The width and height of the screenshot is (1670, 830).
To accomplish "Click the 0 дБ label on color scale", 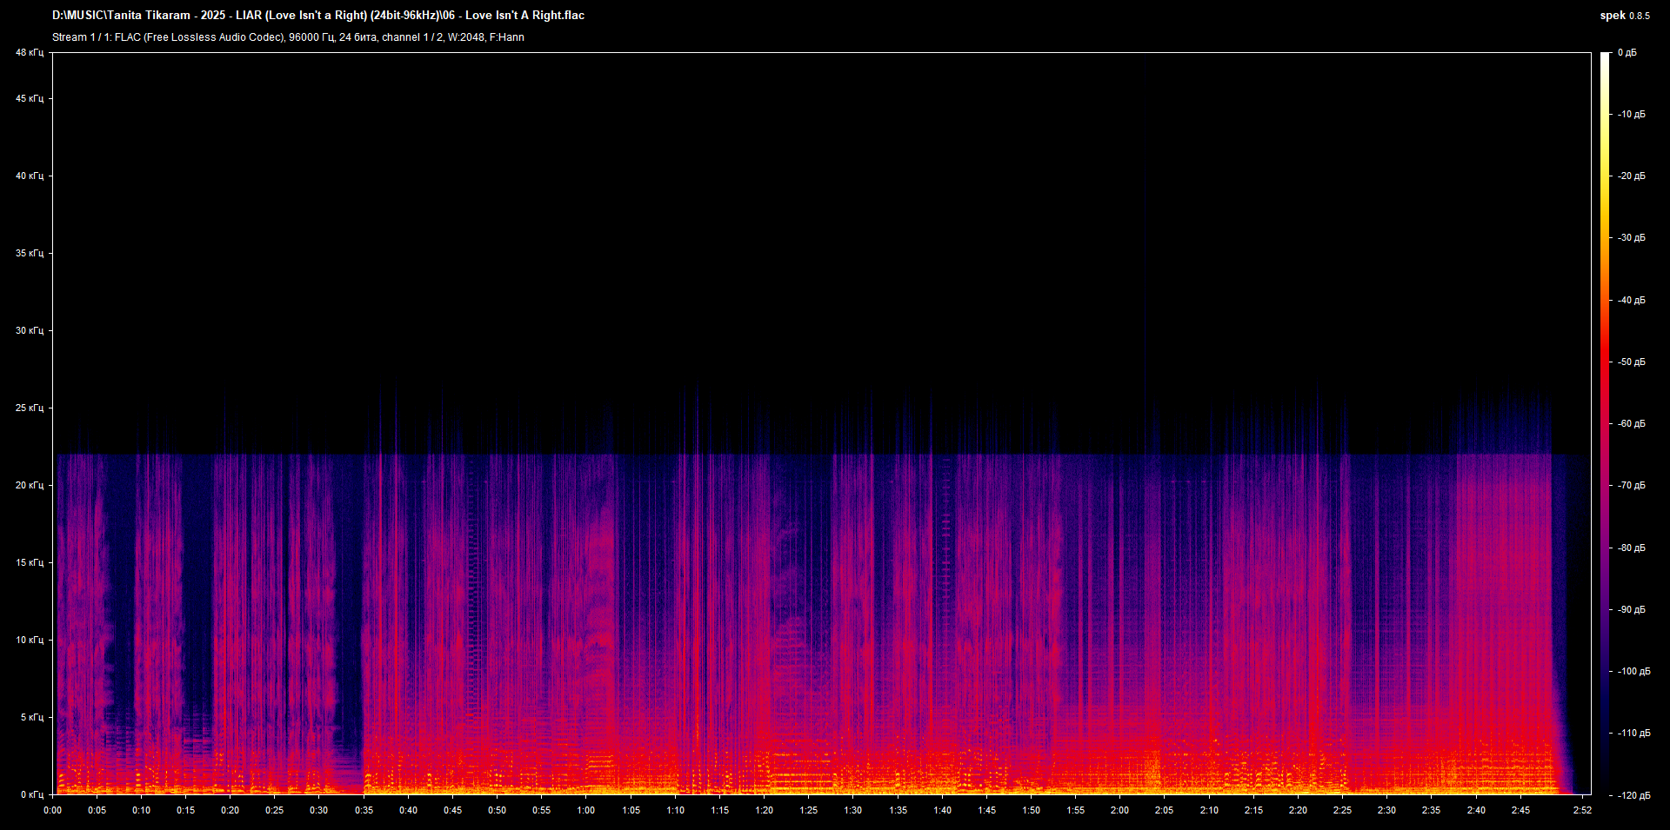I will (x=1627, y=53).
